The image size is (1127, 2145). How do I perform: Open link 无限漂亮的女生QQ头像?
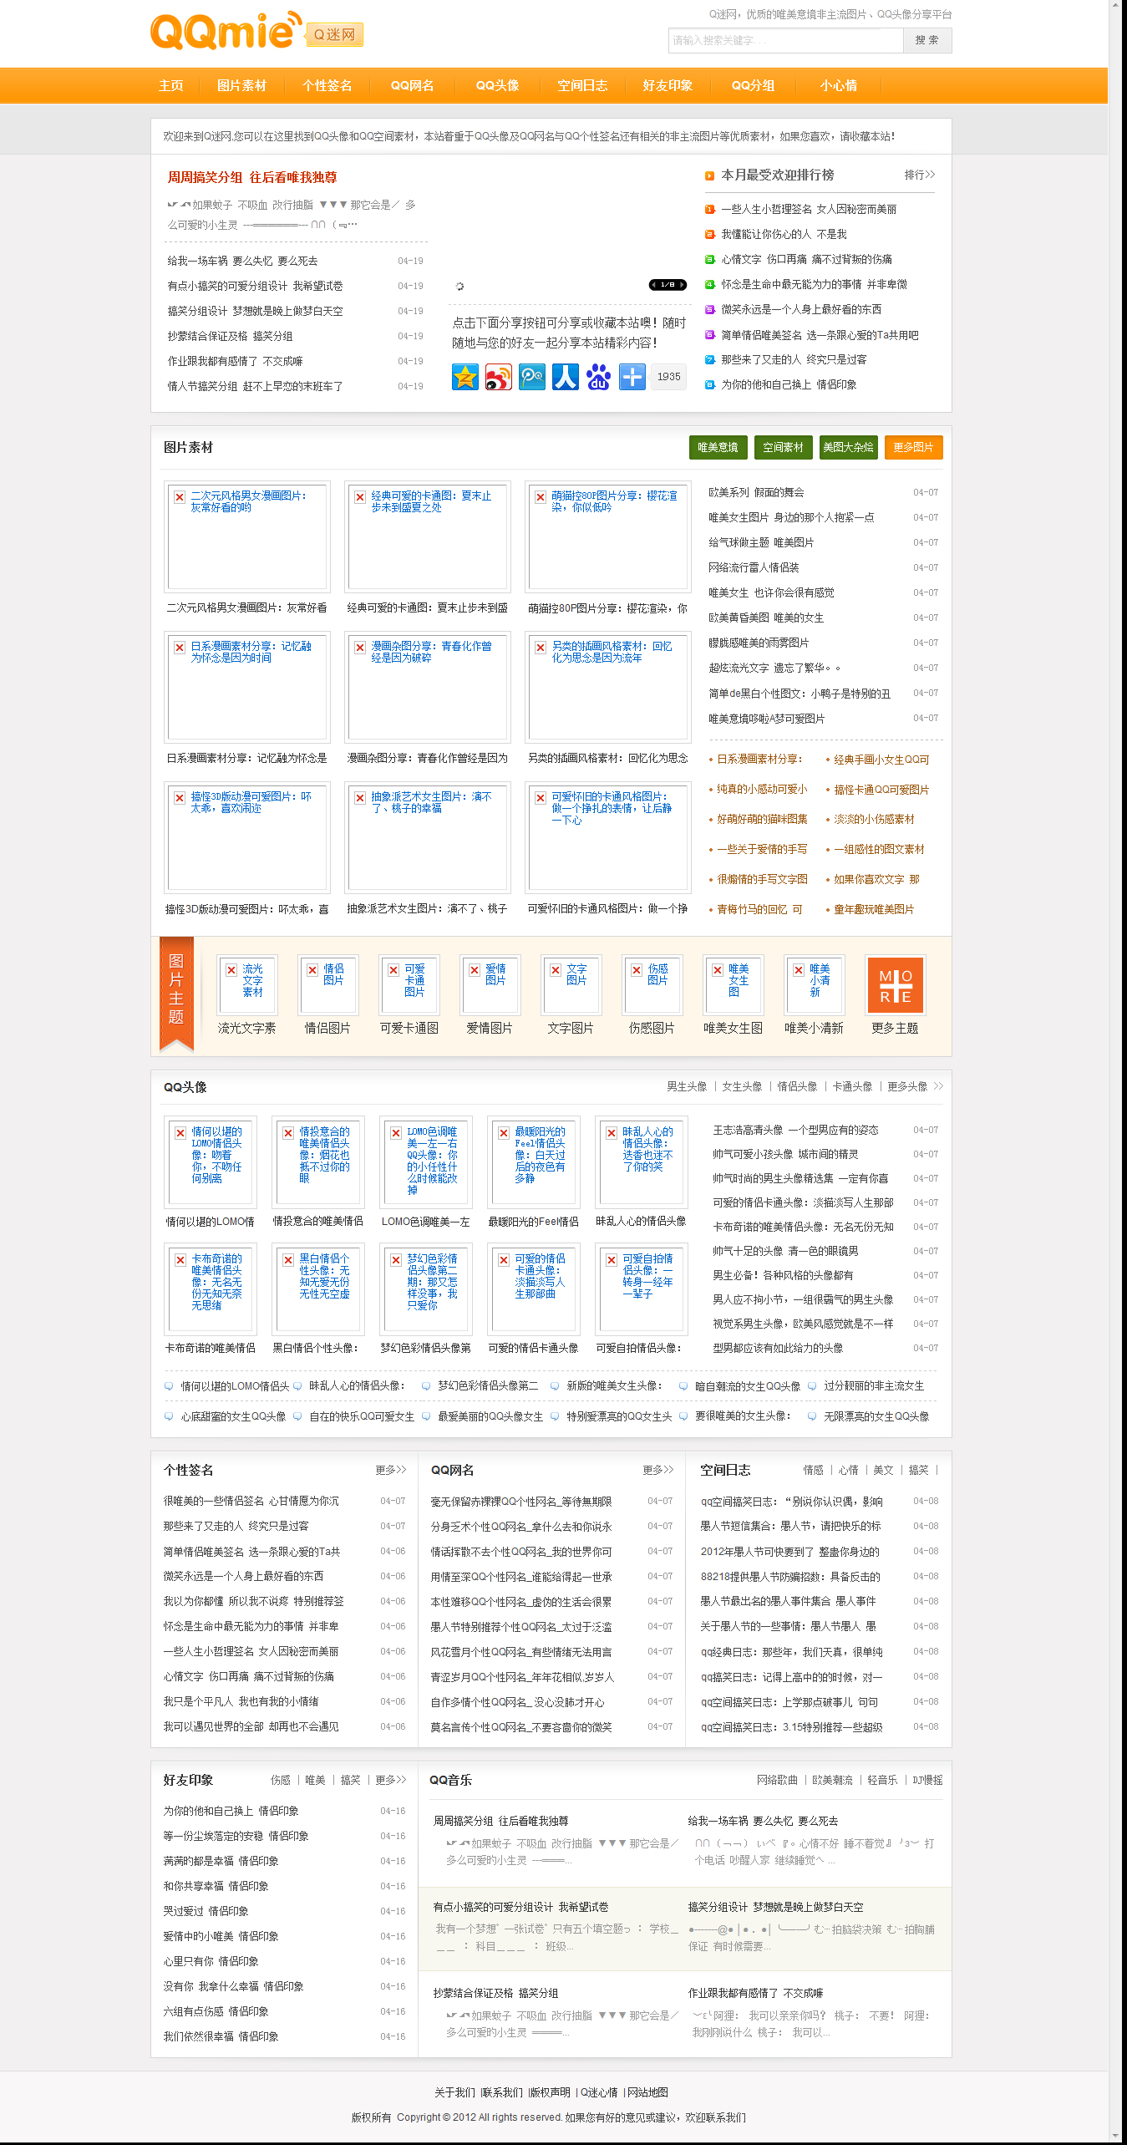[876, 1416]
